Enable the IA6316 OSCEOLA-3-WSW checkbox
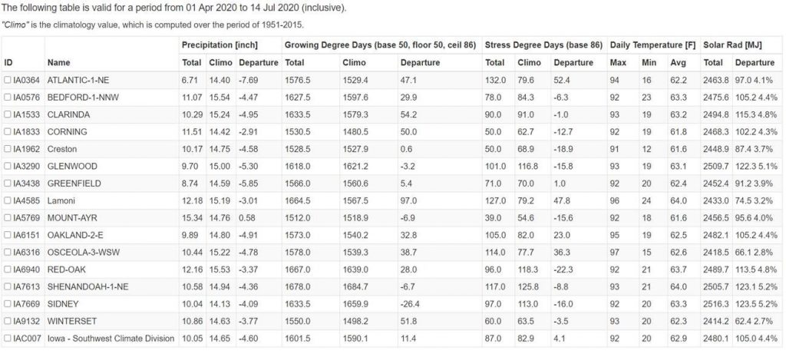This screenshot has height=354, width=786. pos(8,253)
